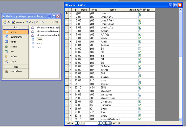Click the Groups (กลุ่ม) header bar
The height and width of the screenshot is (127, 186).
click(16, 67)
